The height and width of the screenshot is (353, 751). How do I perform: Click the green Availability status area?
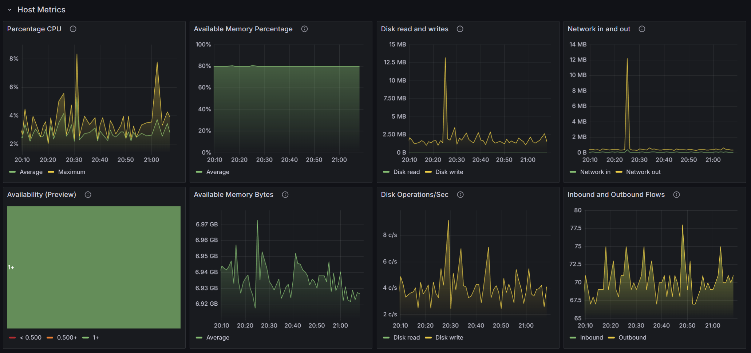94,267
